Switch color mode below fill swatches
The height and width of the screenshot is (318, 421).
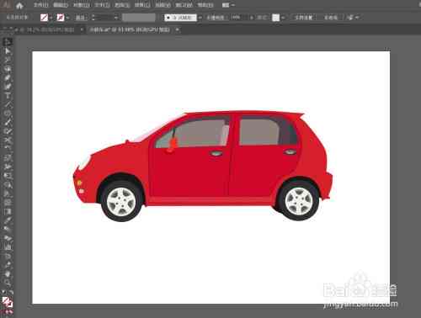(x=8, y=312)
